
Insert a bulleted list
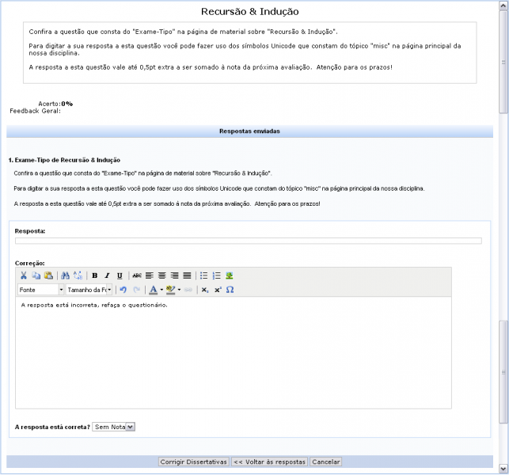coord(204,275)
